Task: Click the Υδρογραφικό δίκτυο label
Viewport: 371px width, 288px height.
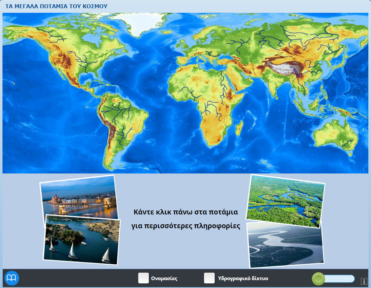Action: pyautogui.click(x=243, y=278)
